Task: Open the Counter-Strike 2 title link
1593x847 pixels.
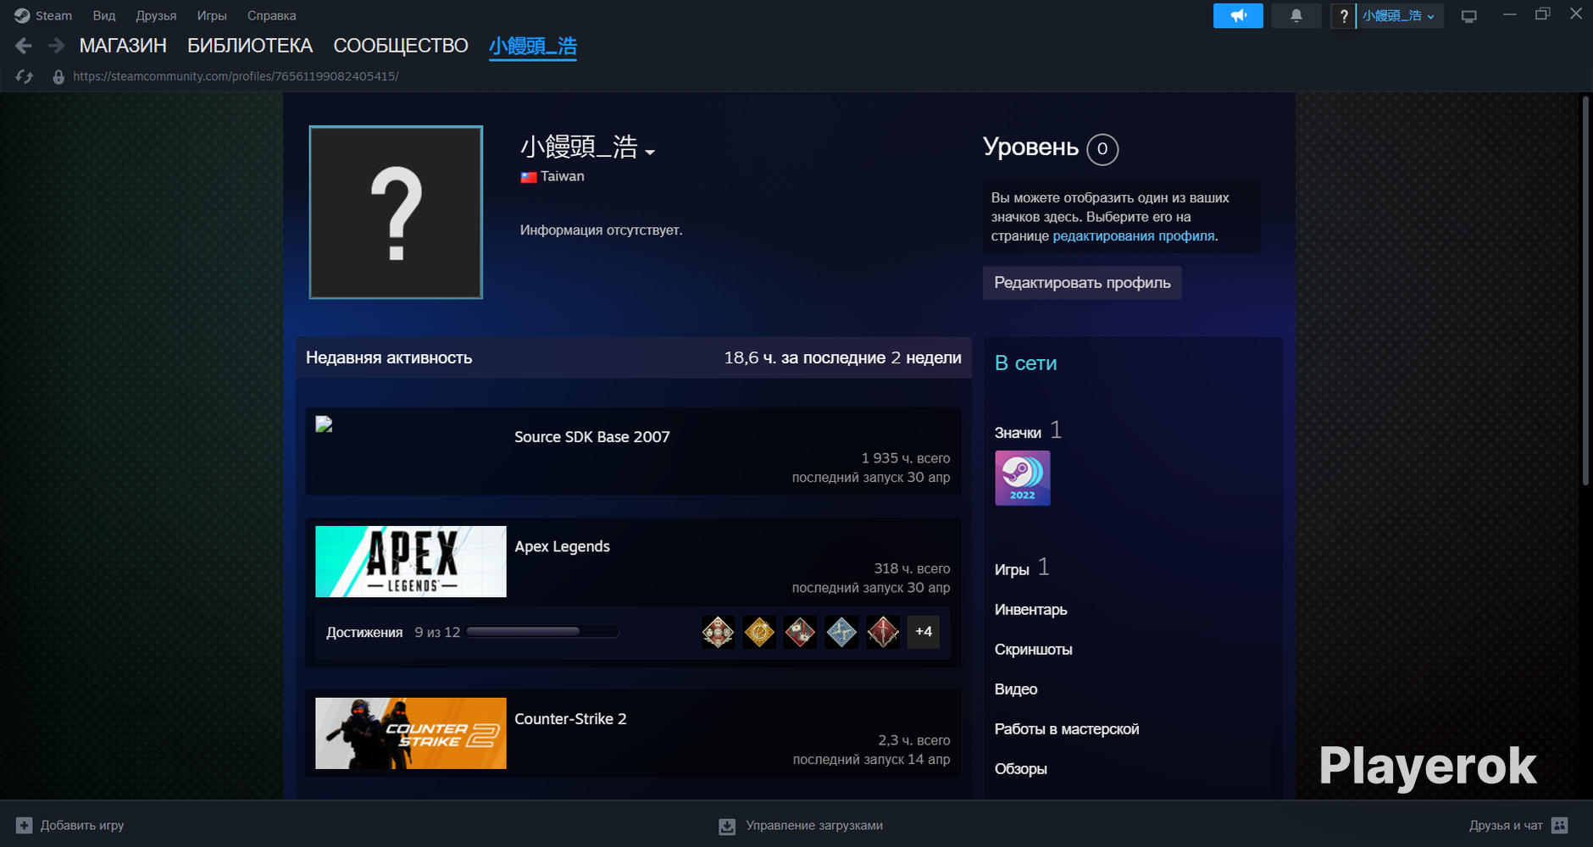Action: [571, 719]
